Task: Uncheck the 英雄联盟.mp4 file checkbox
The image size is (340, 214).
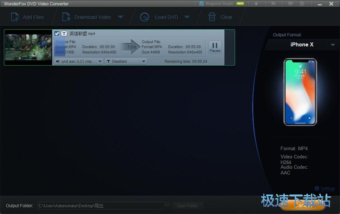Action: tap(57, 33)
